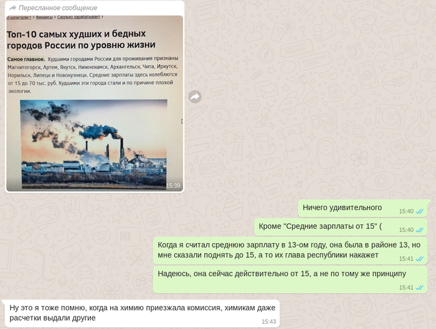Click 'Пересланное сообщение' label
Image resolution: width=436 pixels, height=329 pixels.
click(58, 8)
